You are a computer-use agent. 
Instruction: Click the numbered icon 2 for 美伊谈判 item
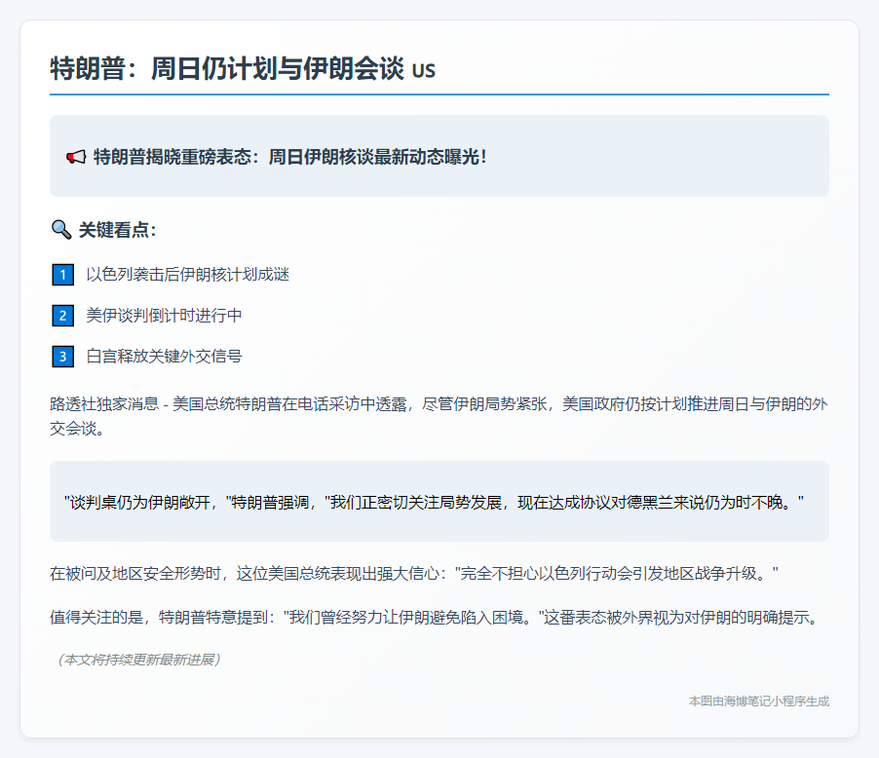62,316
